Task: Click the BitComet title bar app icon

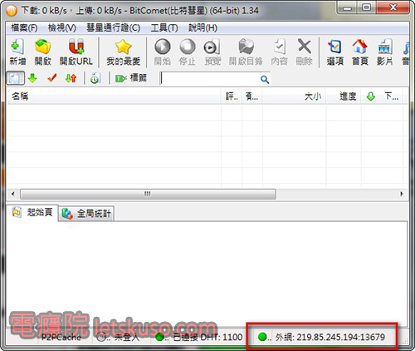Action: coord(12,11)
